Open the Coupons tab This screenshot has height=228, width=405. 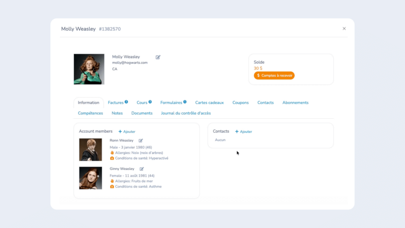(240, 103)
